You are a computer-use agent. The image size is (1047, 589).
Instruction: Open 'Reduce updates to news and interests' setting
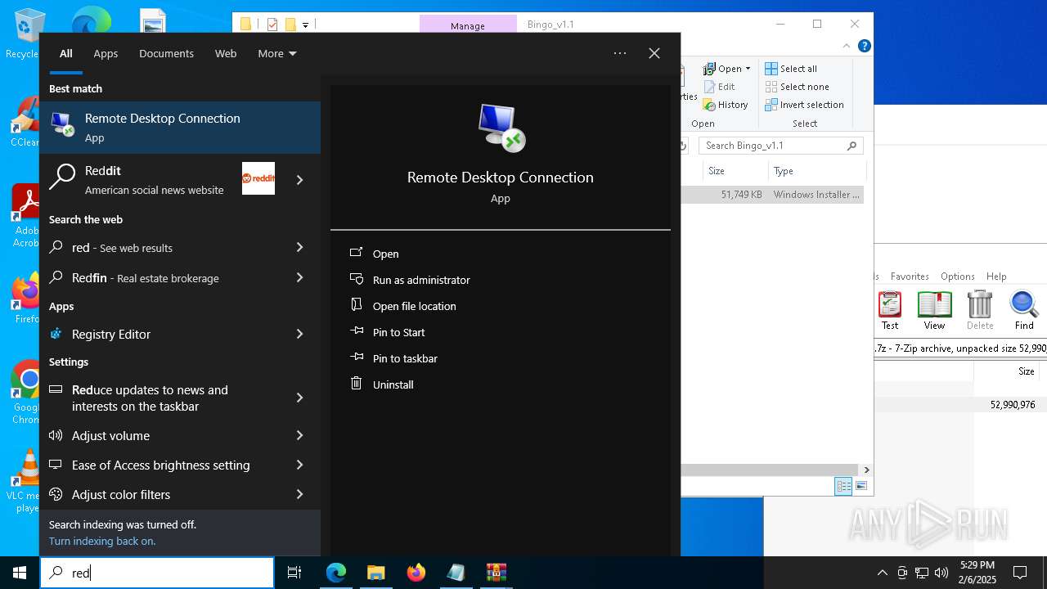pyautogui.click(x=160, y=398)
